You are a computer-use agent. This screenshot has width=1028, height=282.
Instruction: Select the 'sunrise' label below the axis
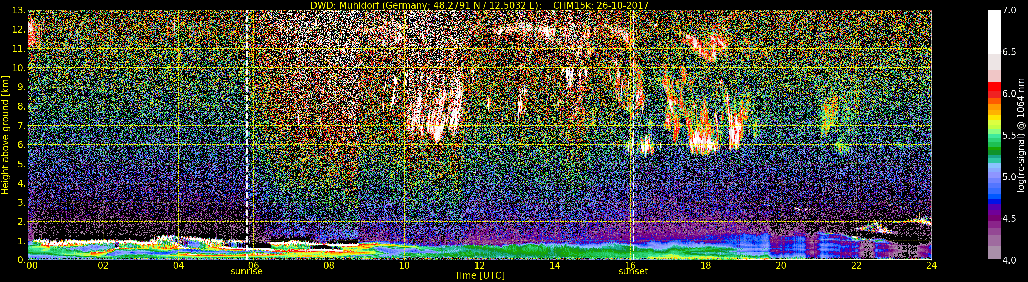pyautogui.click(x=247, y=272)
